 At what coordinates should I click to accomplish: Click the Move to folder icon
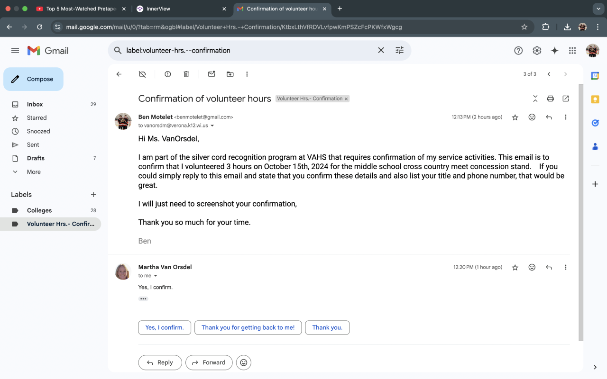pyautogui.click(x=230, y=74)
